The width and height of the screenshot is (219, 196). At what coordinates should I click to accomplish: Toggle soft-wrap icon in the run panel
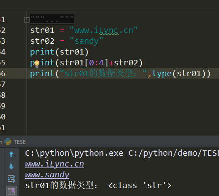[x=11, y=179]
